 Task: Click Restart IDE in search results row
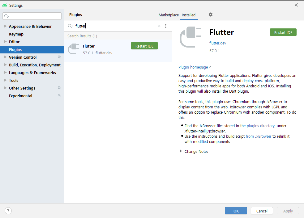pyautogui.click(x=144, y=46)
